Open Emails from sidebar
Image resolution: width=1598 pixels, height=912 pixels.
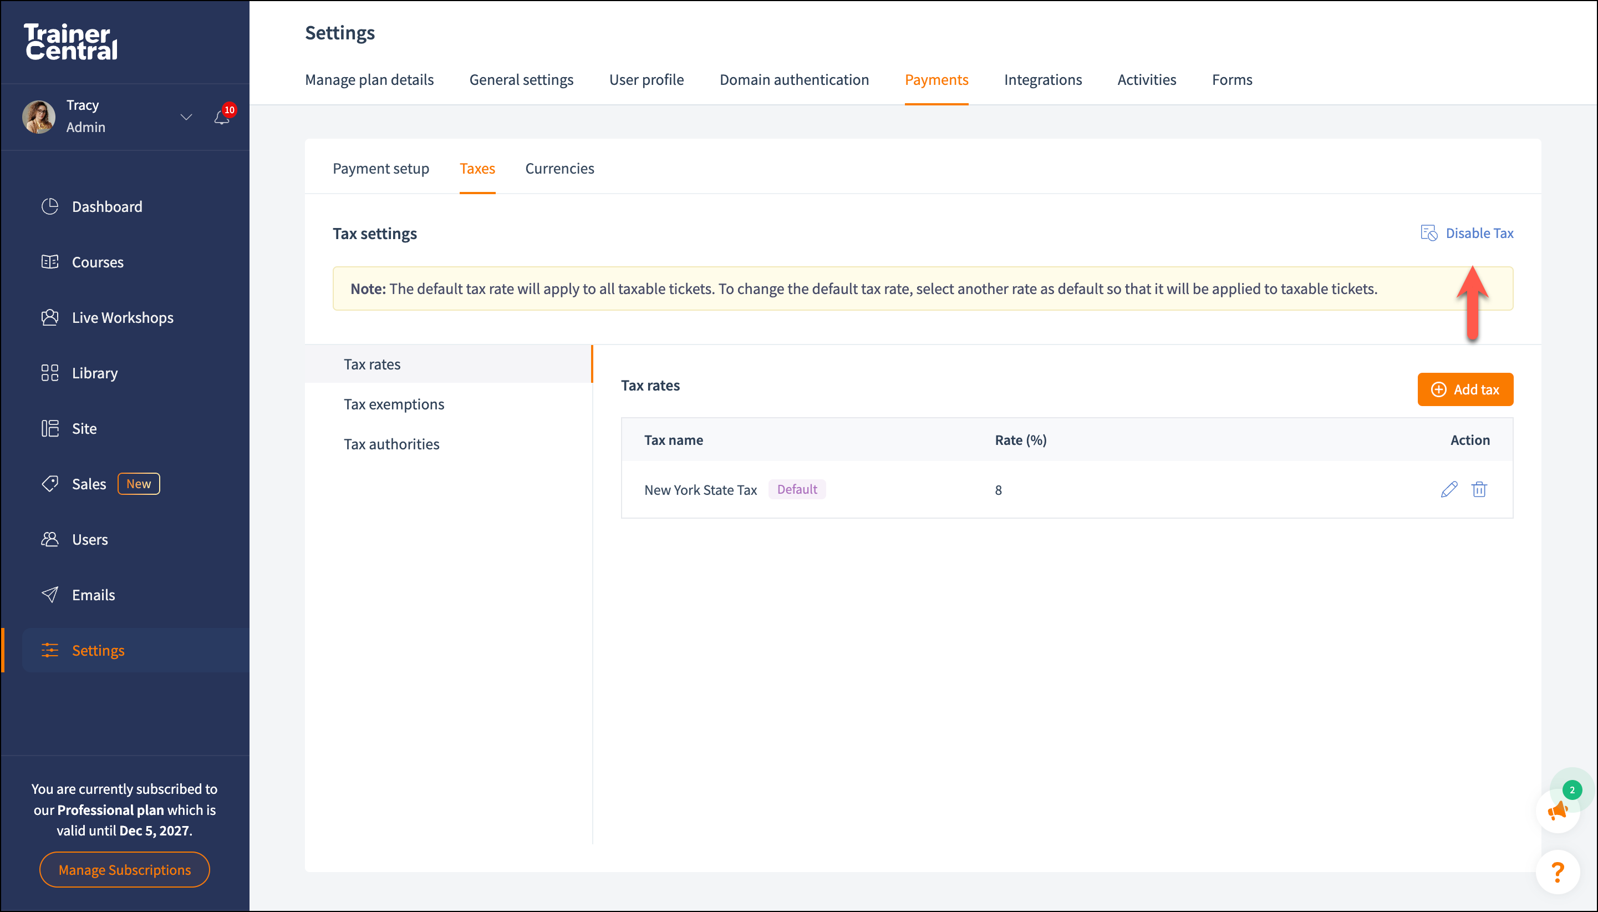click(x=93, y=595)
